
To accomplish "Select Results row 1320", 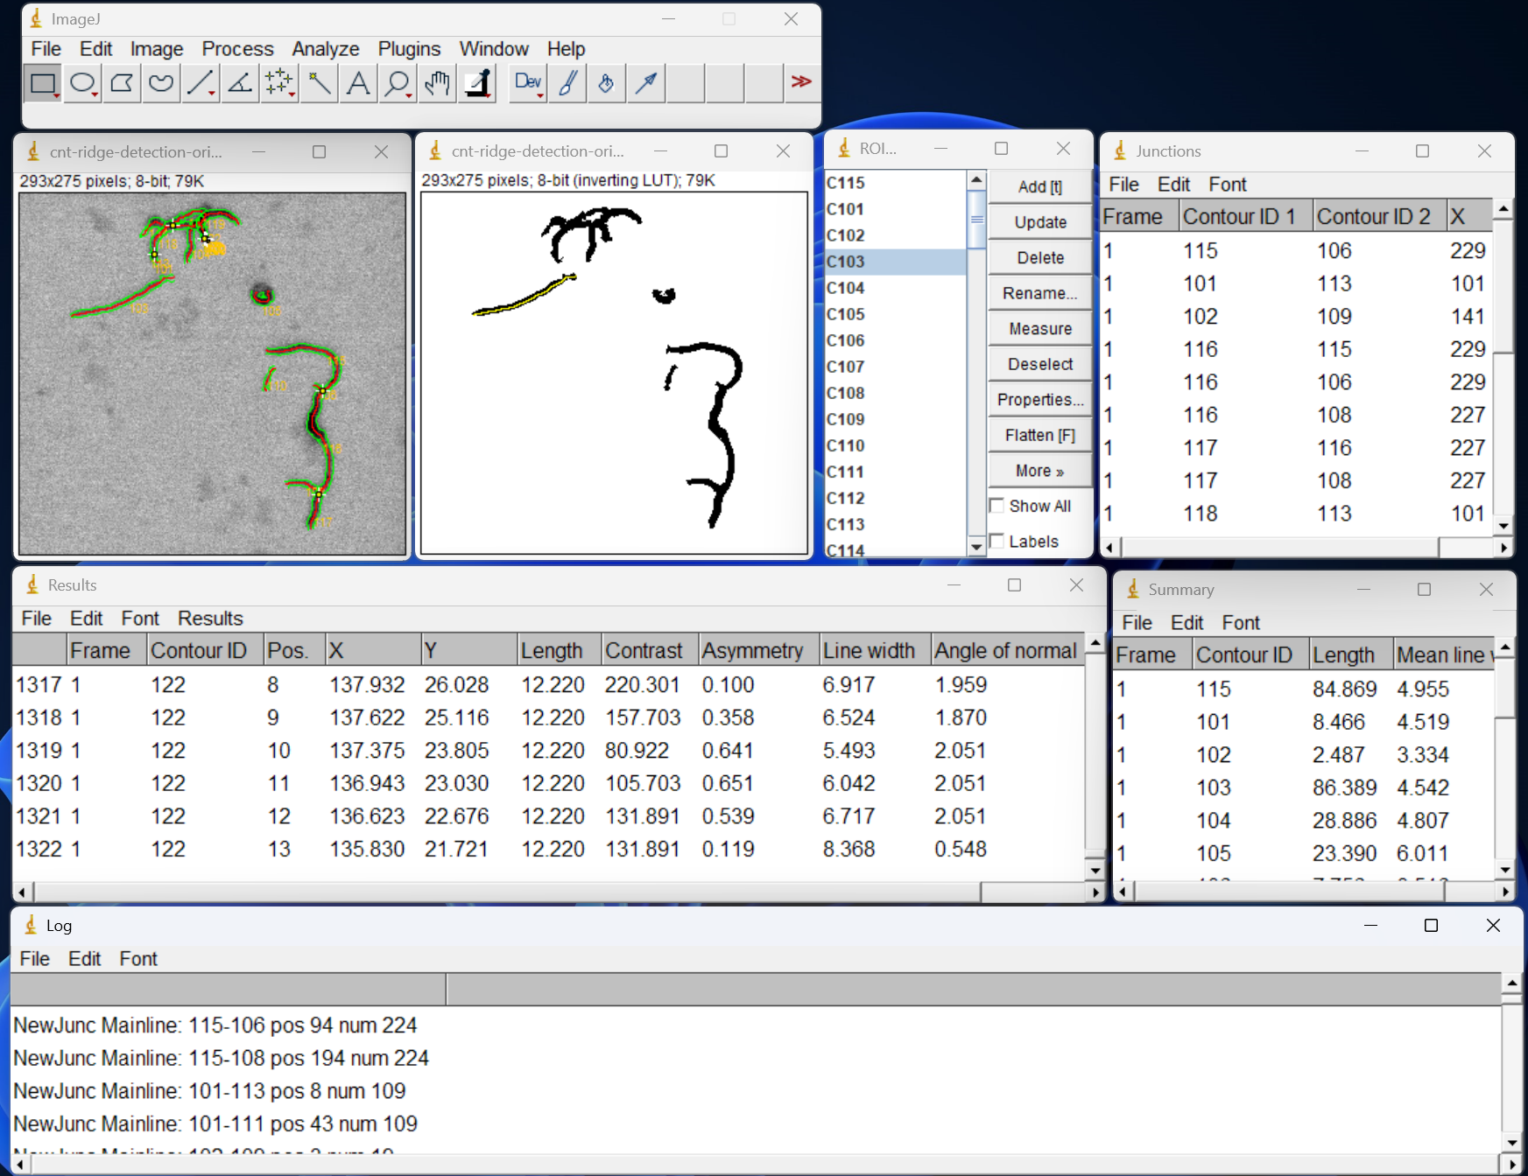I will point(548,783).
